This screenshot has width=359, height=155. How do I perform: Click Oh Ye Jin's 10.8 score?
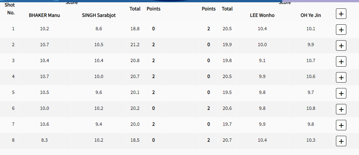pos(311,108)
